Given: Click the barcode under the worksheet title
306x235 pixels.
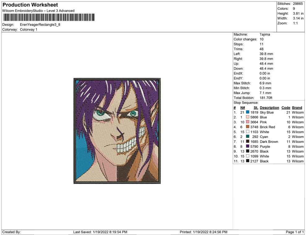Looking at the screenshot, I should [x=49, y=17].
